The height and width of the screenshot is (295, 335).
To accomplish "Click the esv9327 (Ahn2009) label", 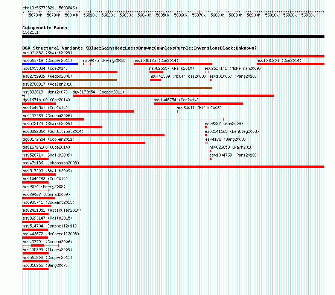I will coord(224,123).
